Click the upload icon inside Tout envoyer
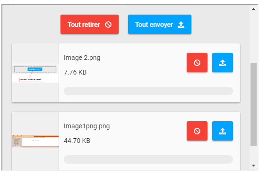 coord(181,25)
